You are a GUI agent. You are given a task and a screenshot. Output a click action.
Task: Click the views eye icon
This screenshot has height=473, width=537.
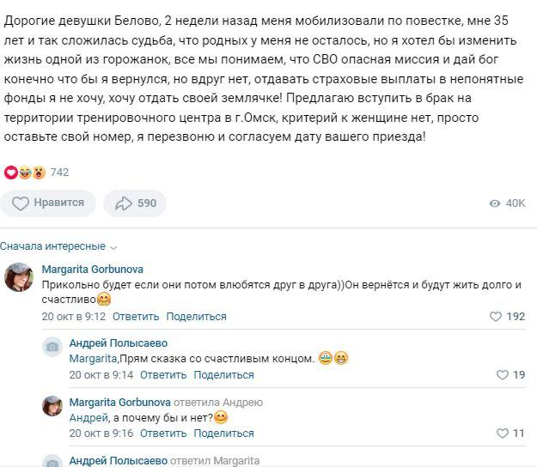494,203
